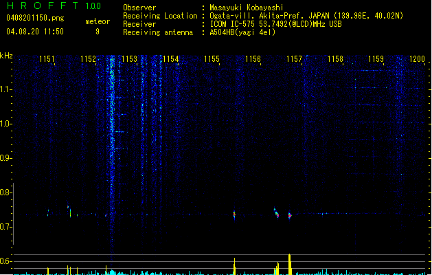
Task: Click the 1155 time marker
Action: pyautogui.click(x=212, y=59)
